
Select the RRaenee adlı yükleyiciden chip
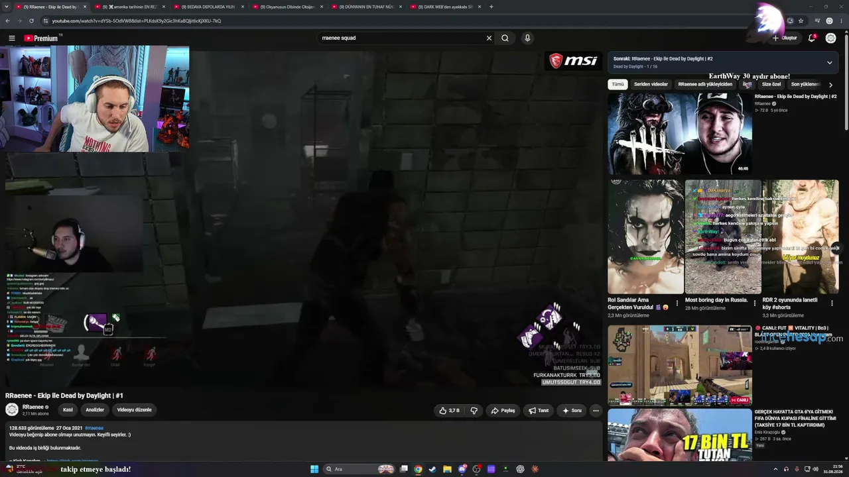tap(705, 85)
